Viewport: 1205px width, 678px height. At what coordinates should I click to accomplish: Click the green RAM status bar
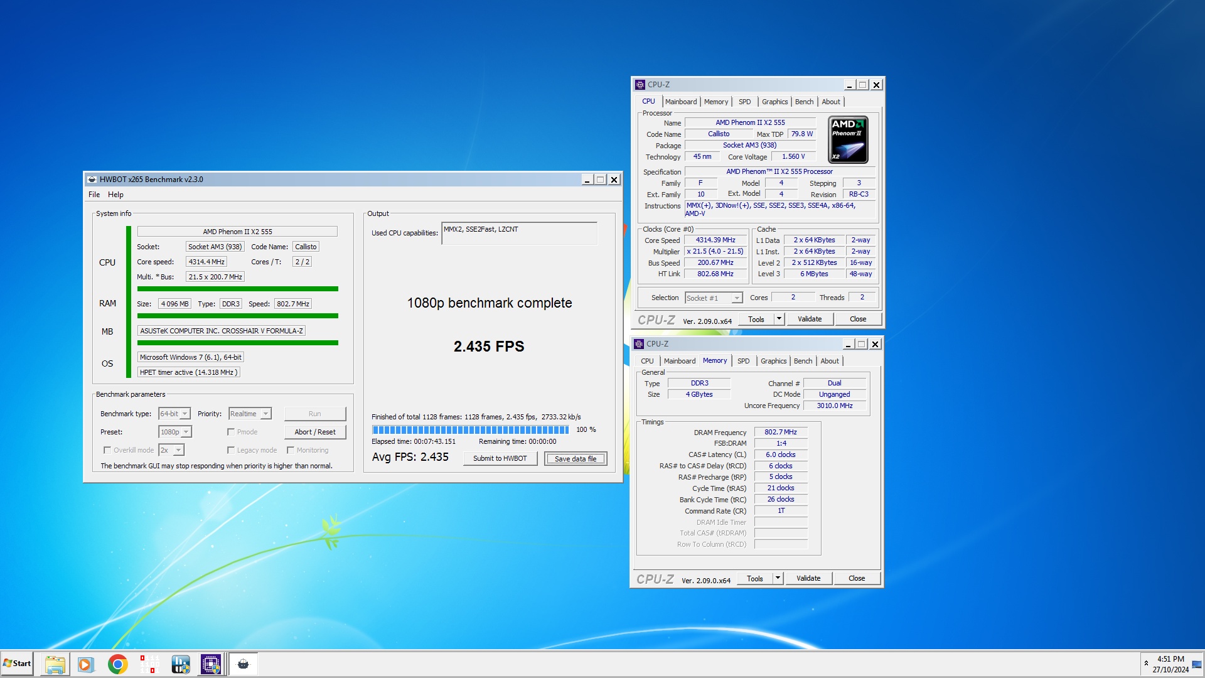tap(238, 316)
